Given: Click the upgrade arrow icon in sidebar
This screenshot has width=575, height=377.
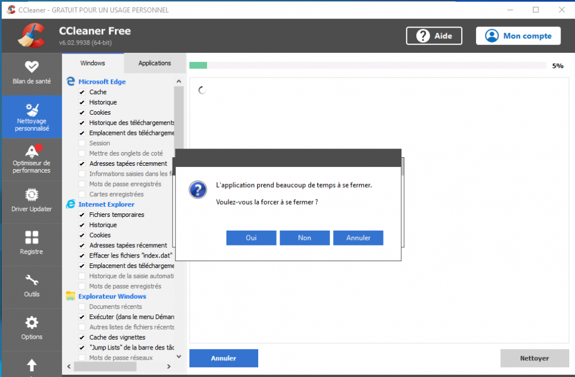Looking at the screenshot, I should pos(32,365).
